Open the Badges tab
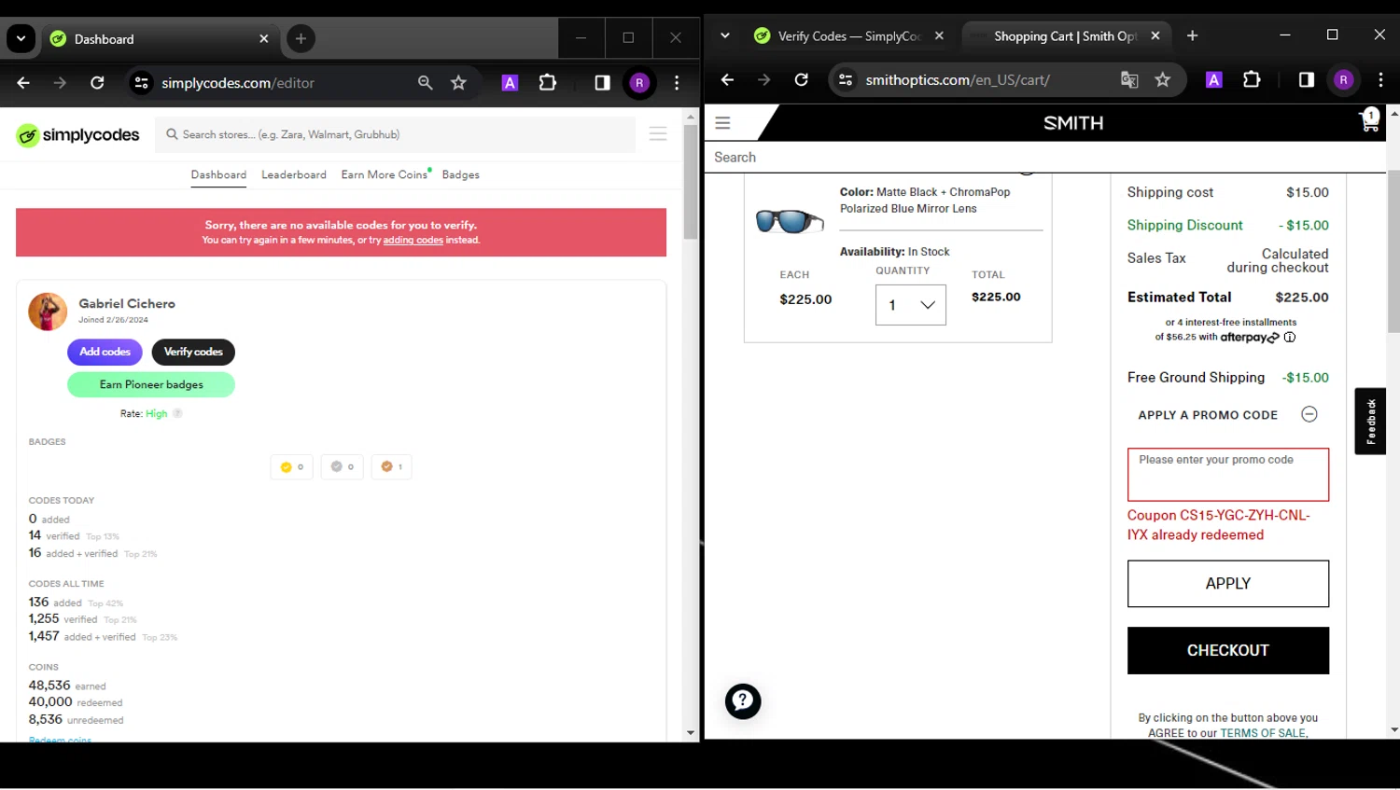1400x790 pixels. (460, 174)
